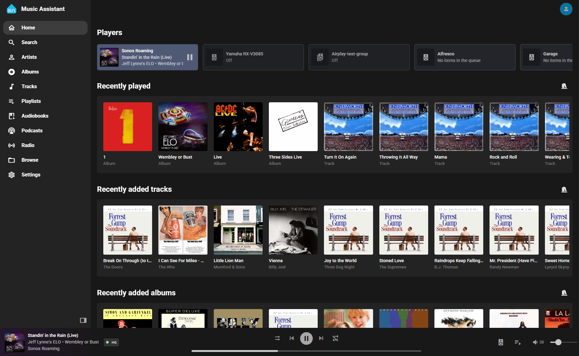Click the Audiobooks icon in sidebar
Viewport: 579px width, 356px height.
[x=12, y=116]
